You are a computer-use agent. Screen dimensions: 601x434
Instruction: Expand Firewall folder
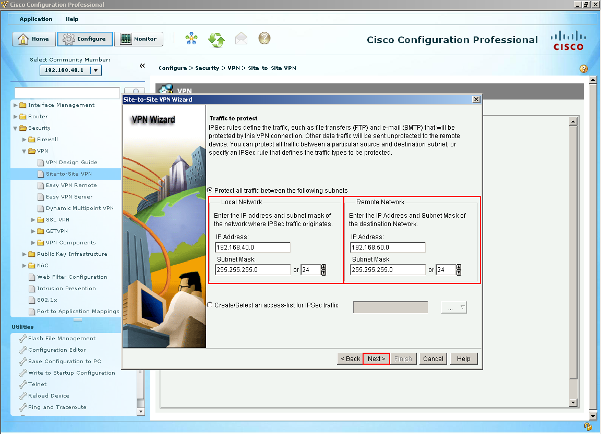point(24,139)
